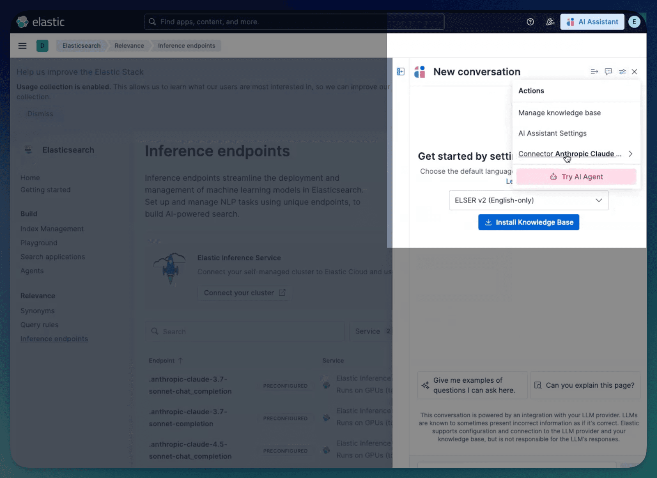The width and height of the screenshot is (657, 478).
Task: Click the new conversation arrow icon in flyout header
Action: point(594,71)
